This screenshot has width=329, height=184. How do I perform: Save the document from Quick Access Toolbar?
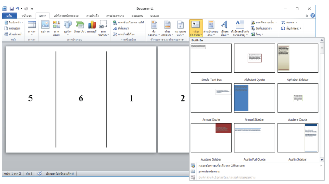(x=12, y=9)
